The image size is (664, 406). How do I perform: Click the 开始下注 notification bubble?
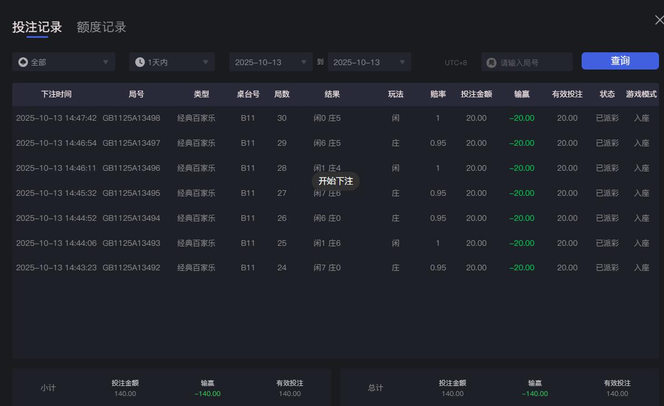[336, 181]
